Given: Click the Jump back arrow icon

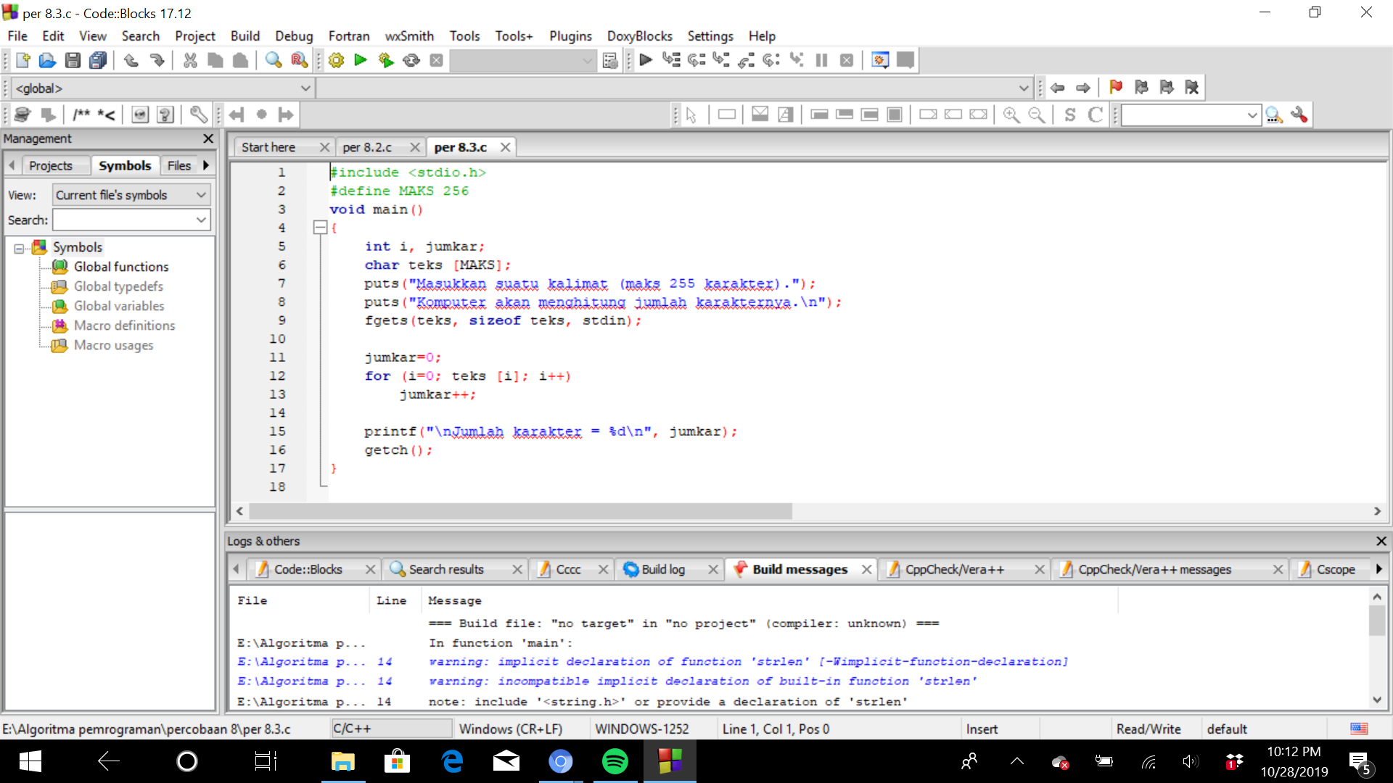Looking at the screenshot, I should (x=1058, y=88).
